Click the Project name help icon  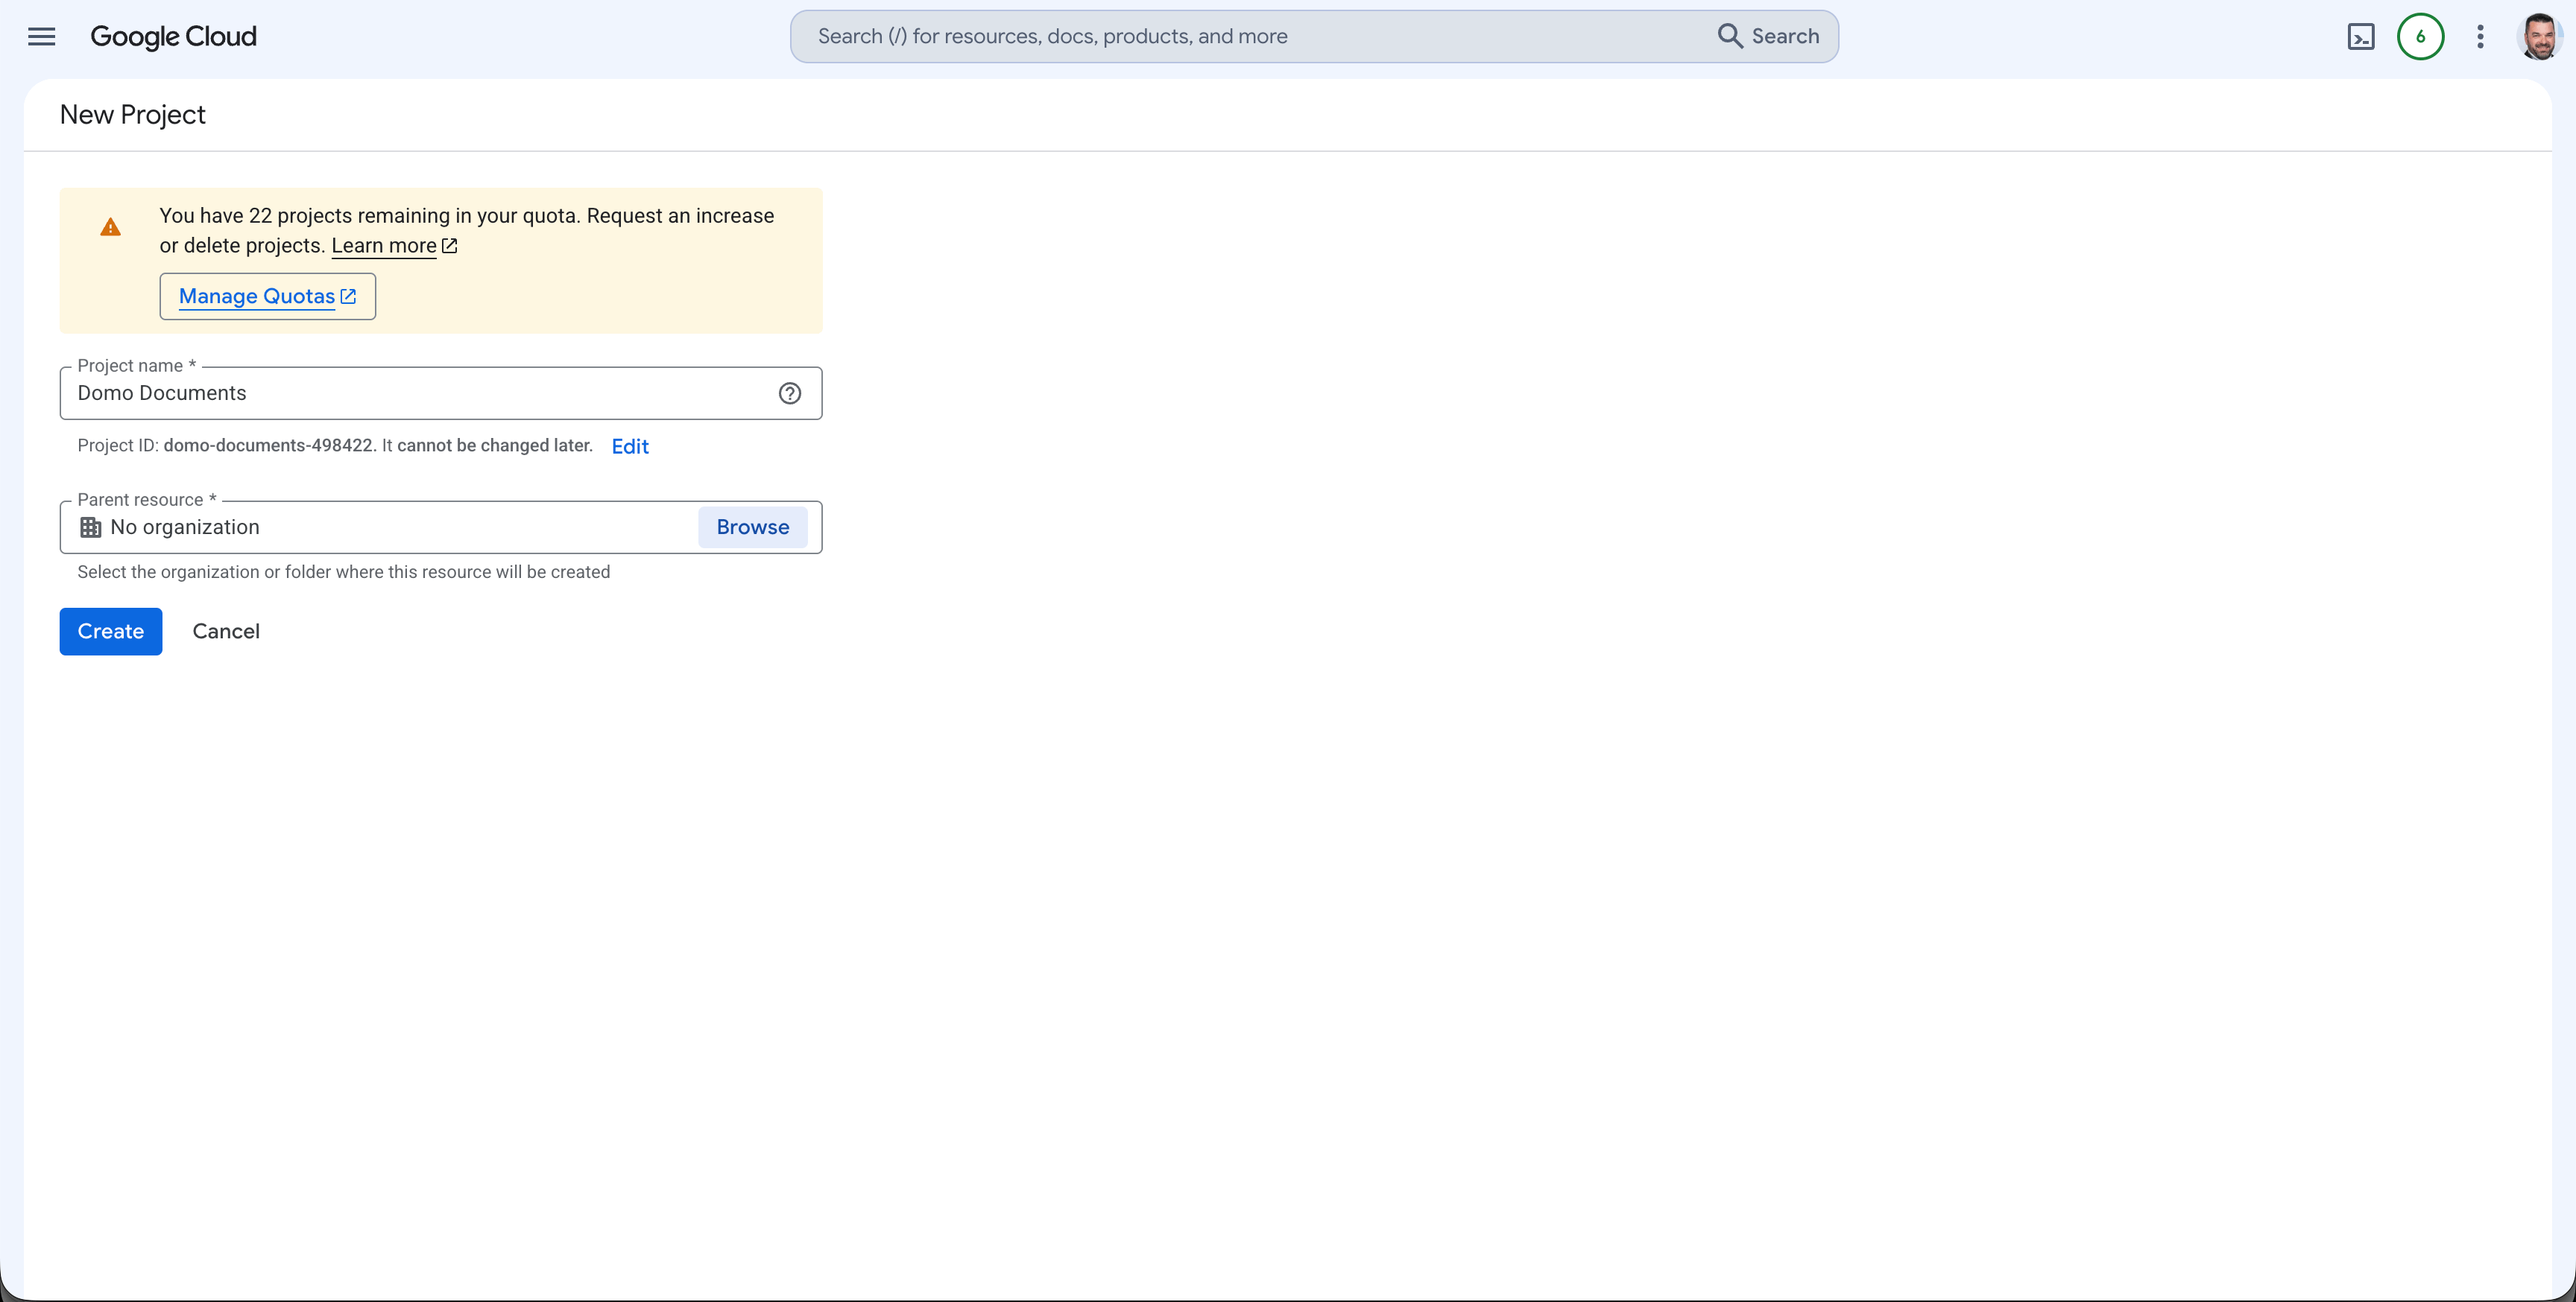pos(789,394)
